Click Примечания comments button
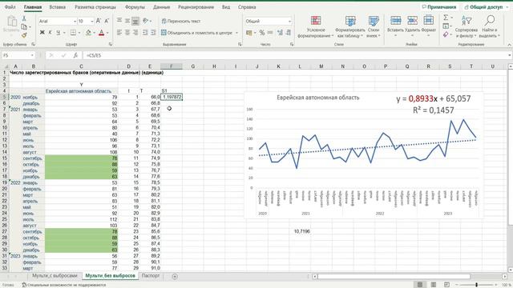This screenshot has width=513, height=288. 438,7
